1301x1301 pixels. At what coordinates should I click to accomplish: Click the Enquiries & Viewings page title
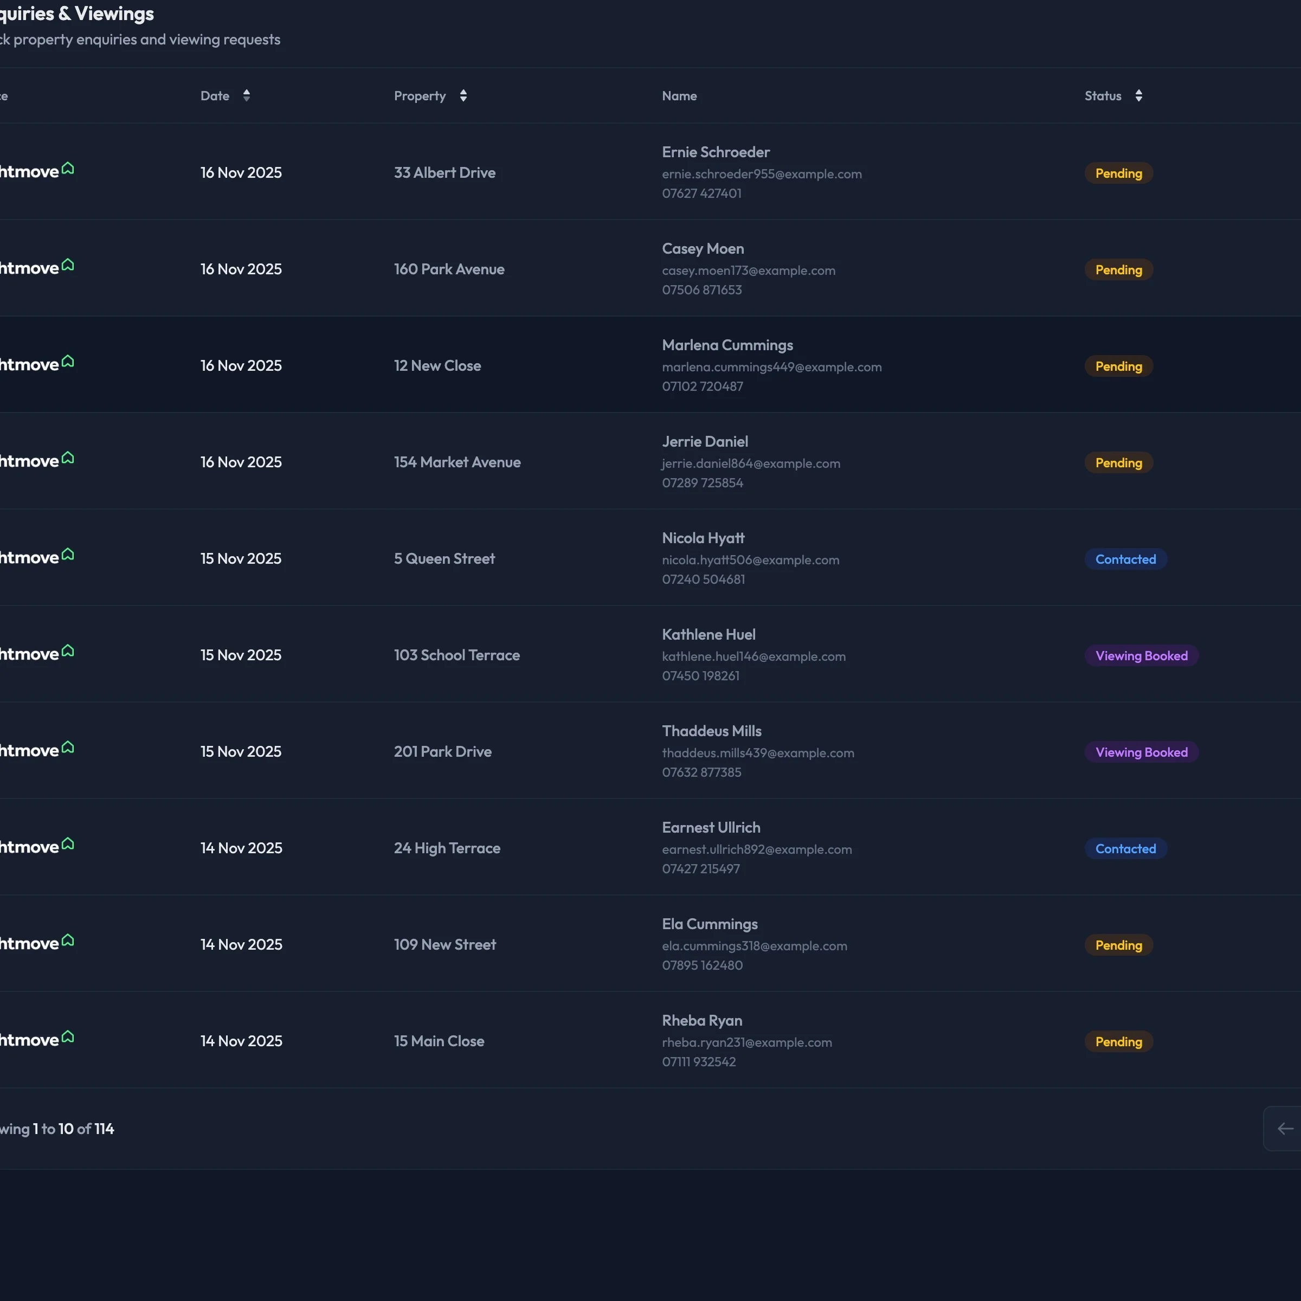click(x=76, y=14)
